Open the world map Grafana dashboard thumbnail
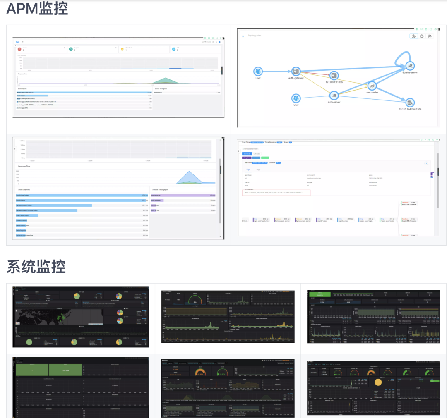This screenshot has height=418, width=447. pos(80,317)
